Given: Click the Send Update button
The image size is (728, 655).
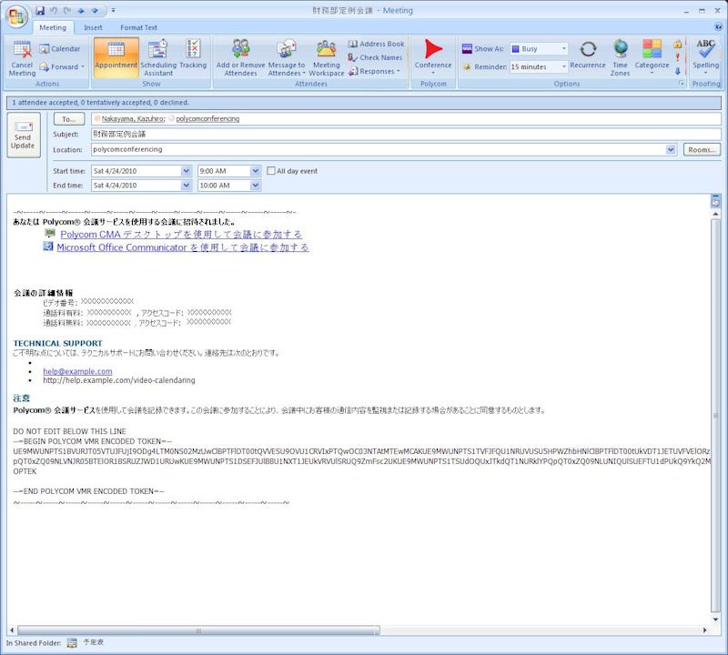Looking at the screenshot, I should click(x=24, y=135).
